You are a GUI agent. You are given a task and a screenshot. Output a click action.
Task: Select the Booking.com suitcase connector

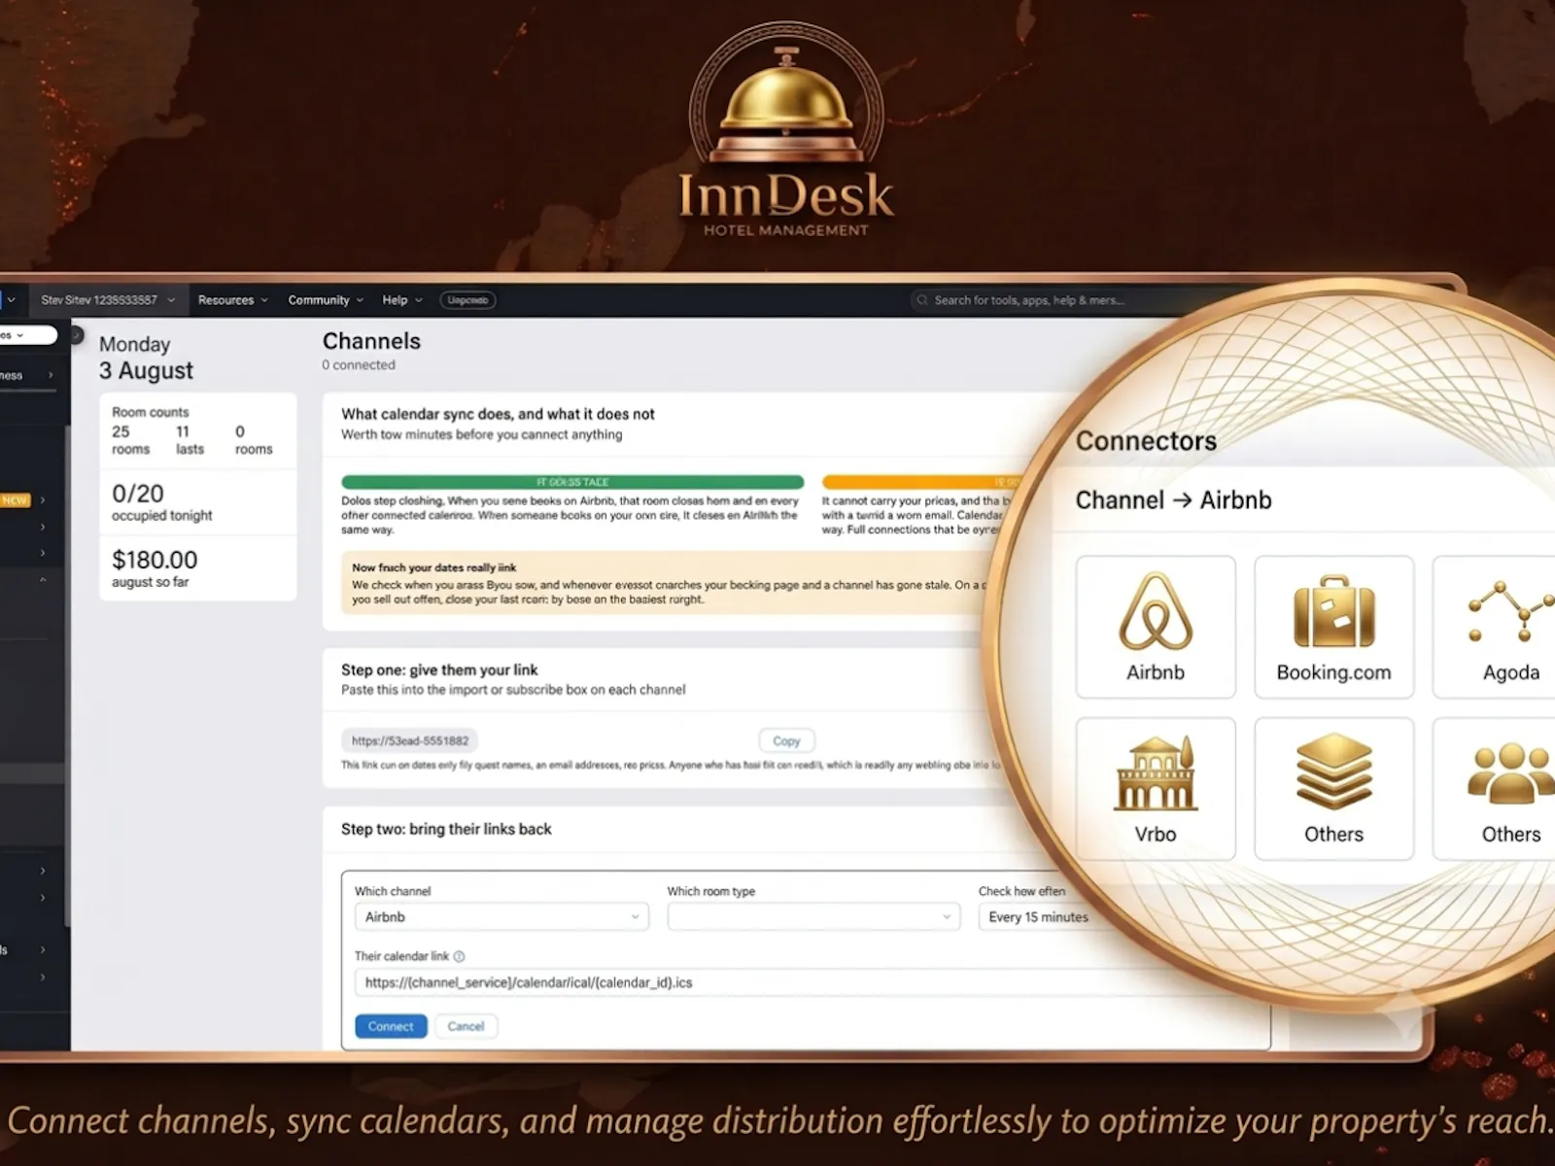(x=1333, y=627)
